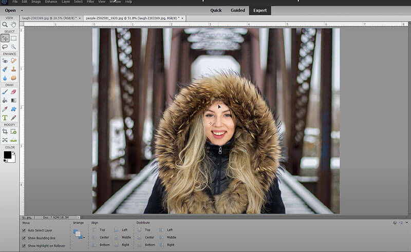Select the Zoom tool in View section
Viewport: 411px width, 252px height.
tap(5, 24)
